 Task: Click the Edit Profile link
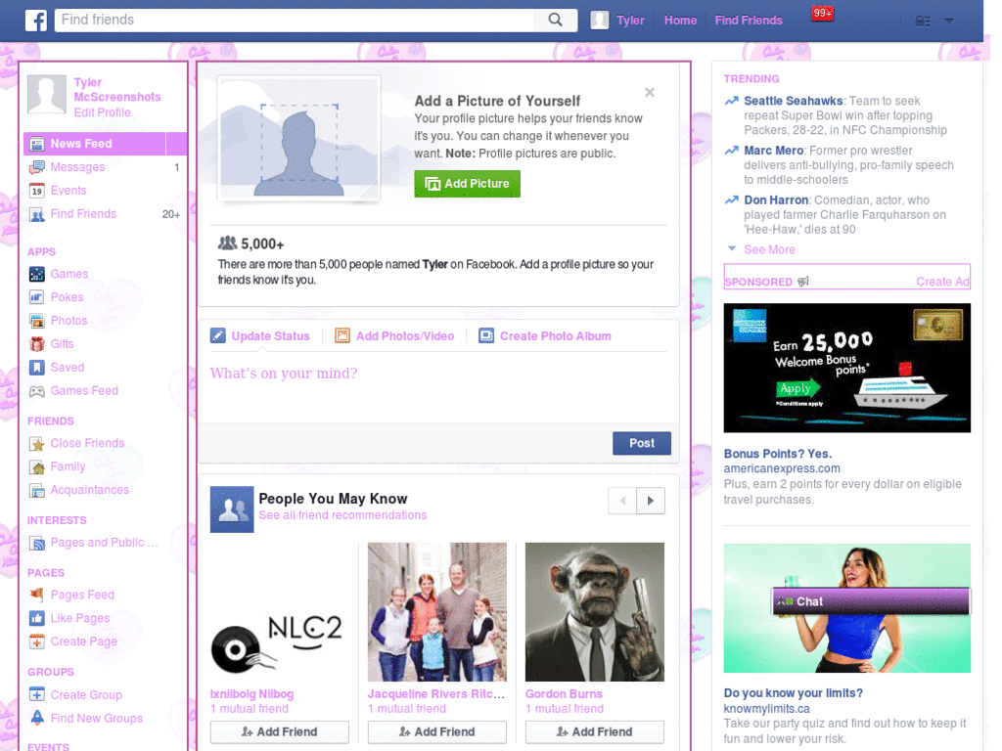(x=102, y=112)
